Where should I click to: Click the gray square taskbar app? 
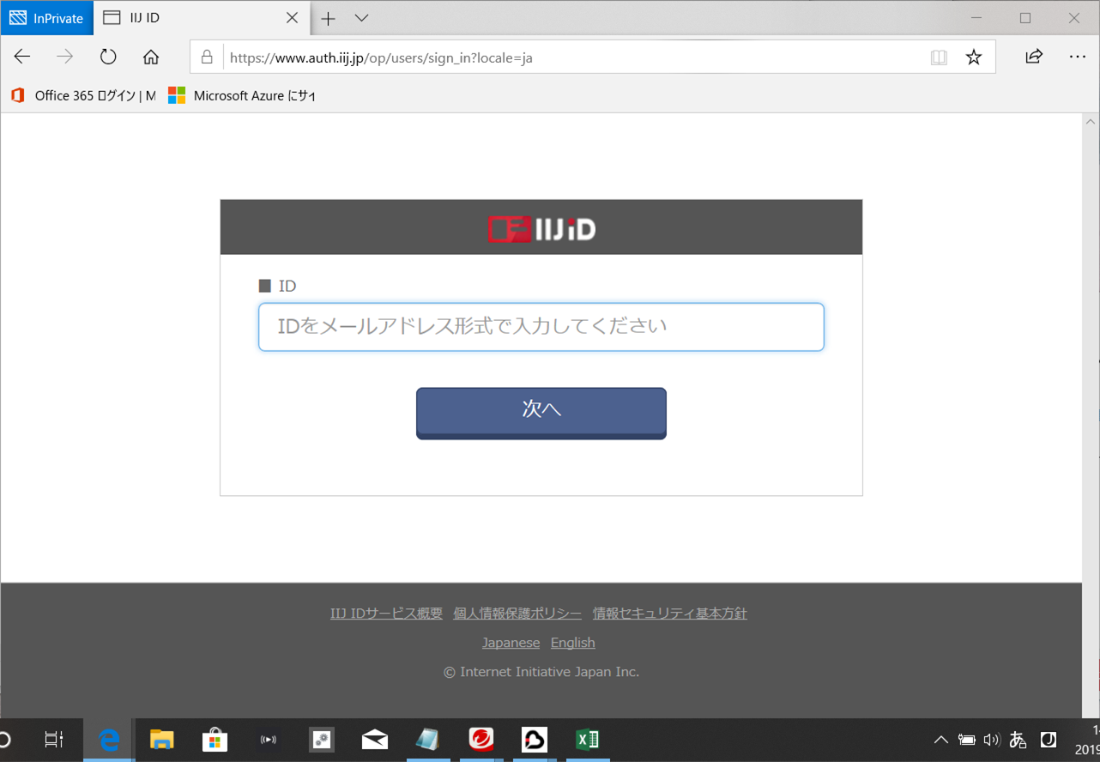(322, 740)
